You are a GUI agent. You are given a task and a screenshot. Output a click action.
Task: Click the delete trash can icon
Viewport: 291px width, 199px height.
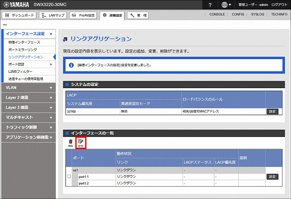(71, 143)
